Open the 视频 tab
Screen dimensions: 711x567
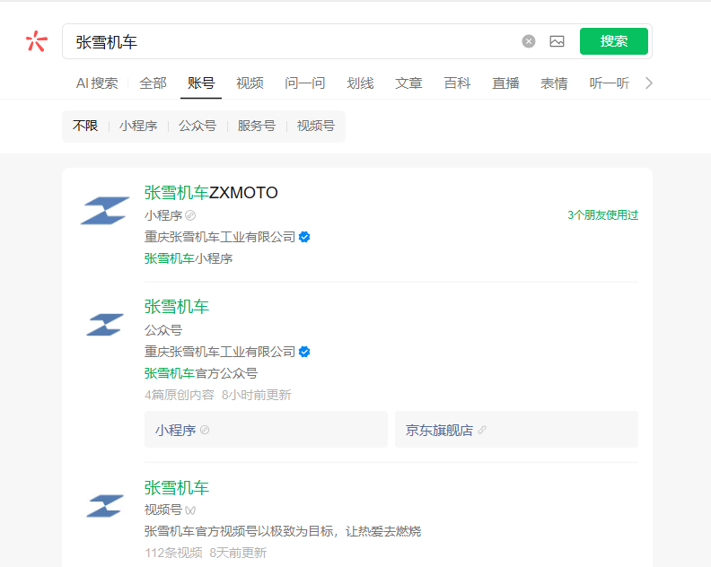pos(250,83)
